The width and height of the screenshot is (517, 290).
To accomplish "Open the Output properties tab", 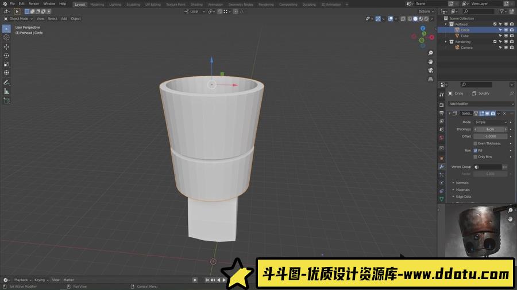I will [x=442, y=113].
